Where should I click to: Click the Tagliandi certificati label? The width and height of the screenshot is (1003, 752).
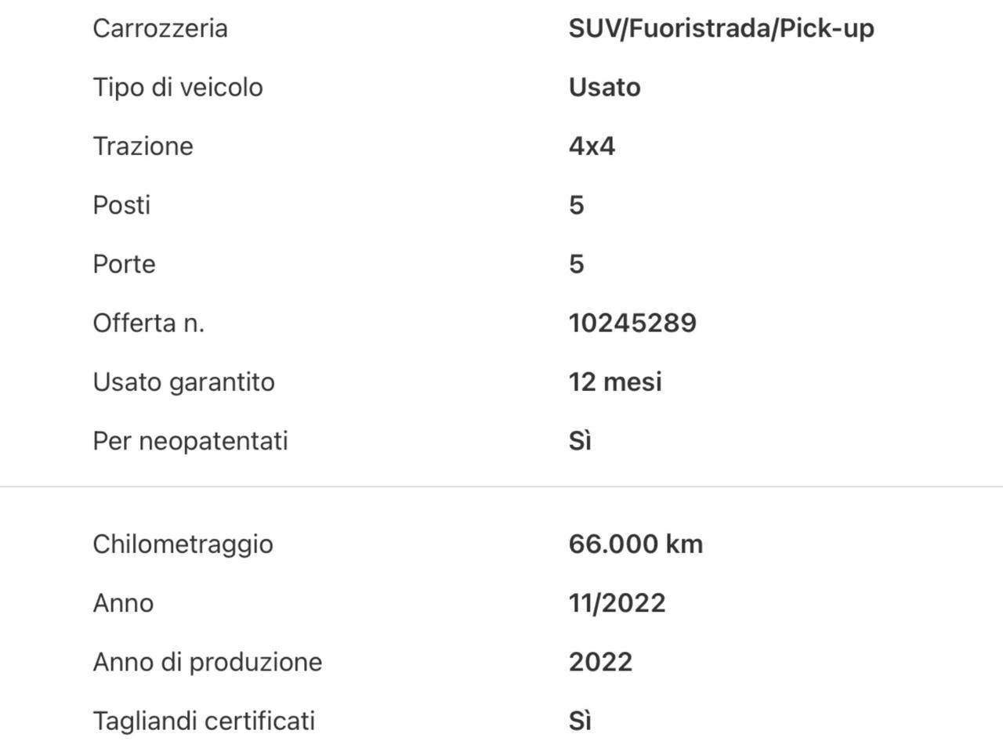coord(204,721)
